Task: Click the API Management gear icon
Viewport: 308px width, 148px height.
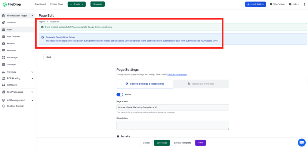Action: (x=4, y=100)
